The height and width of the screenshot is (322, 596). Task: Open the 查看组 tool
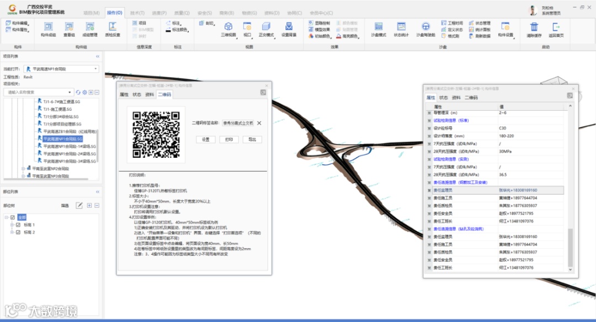click(69, 29)
